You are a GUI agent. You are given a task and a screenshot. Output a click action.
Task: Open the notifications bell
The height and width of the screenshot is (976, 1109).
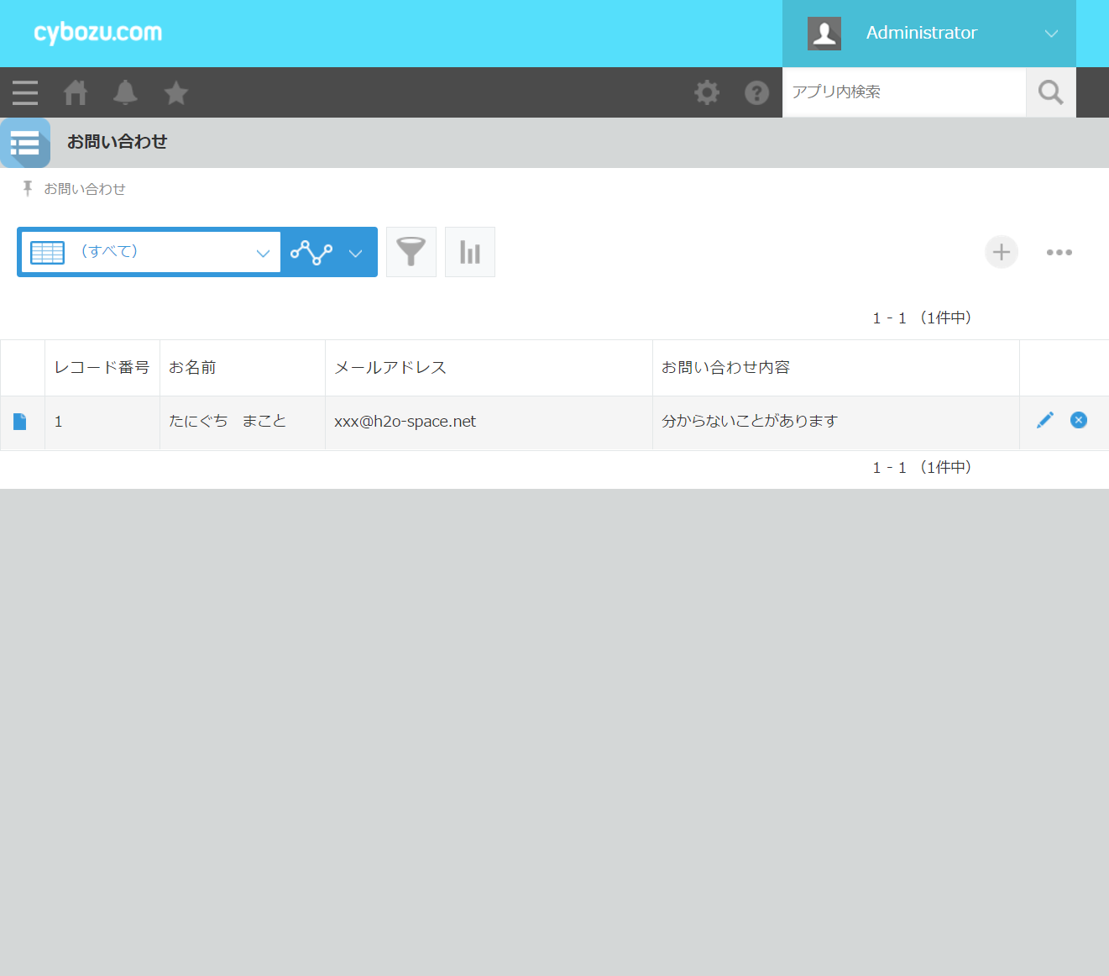(125, 92)
